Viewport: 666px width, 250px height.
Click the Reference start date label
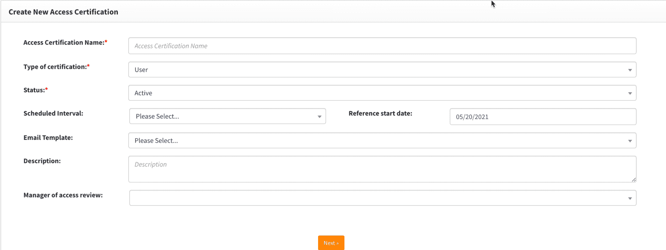click(x=380, y=113)
